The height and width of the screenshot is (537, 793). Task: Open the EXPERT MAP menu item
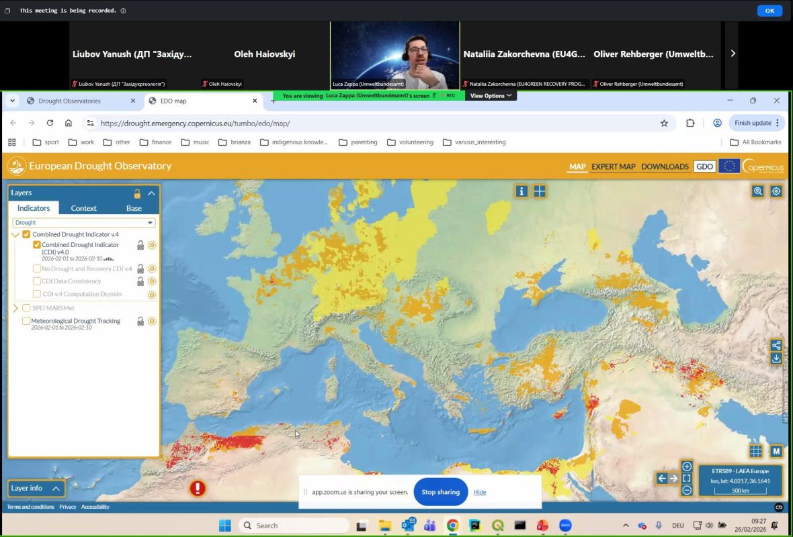point(613,166)
